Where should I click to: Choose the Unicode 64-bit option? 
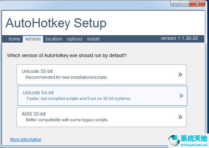(102, 96)
